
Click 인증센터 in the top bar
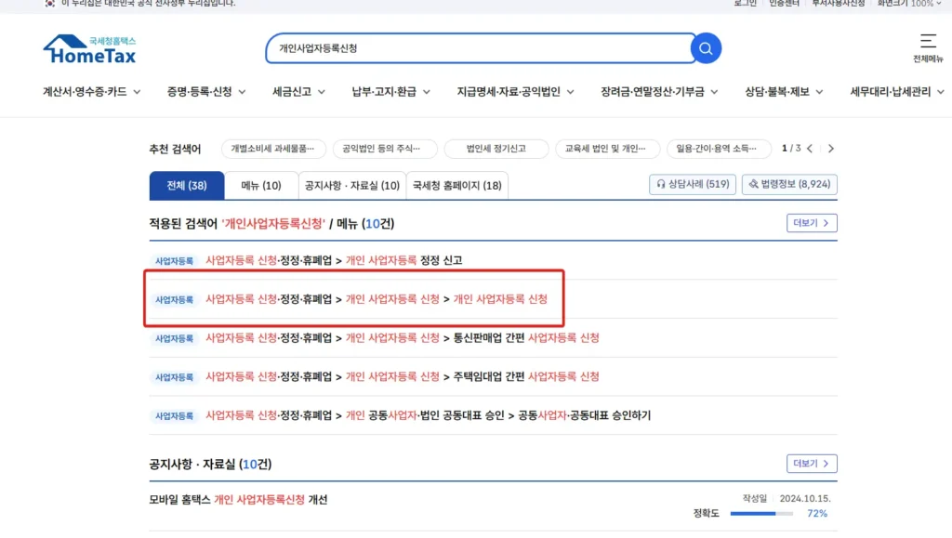click(784, 3)
